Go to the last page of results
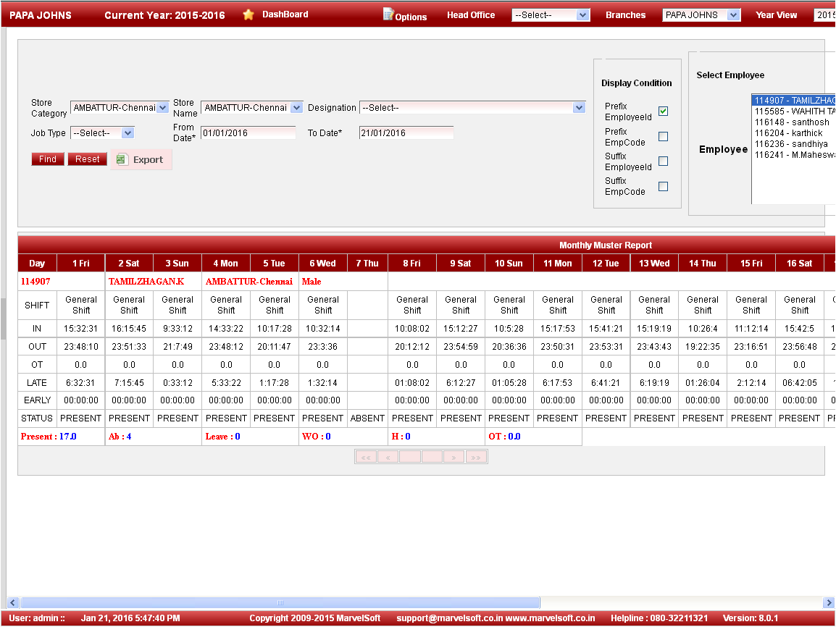Image resolution: width=836 pixels, height=627 pixels. 477,457
